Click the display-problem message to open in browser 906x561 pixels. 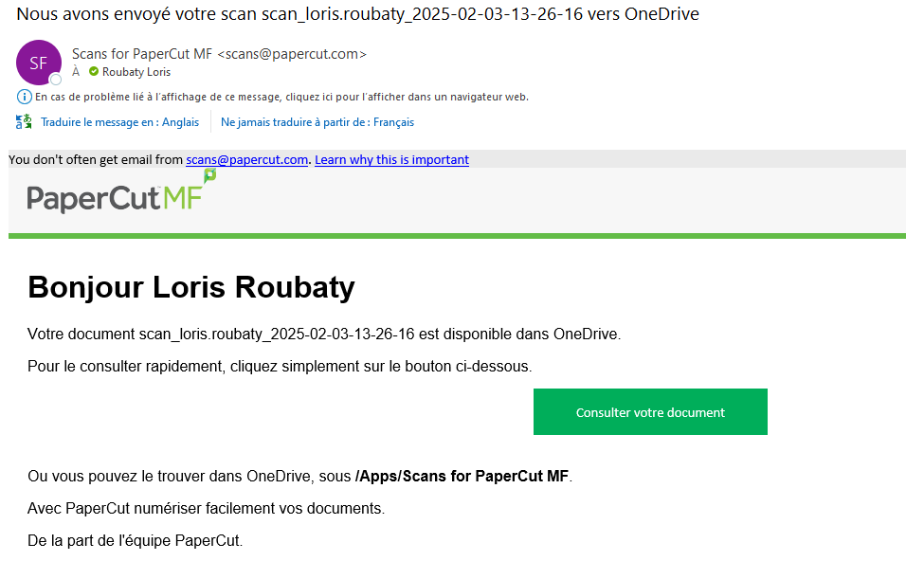[281, 97]
